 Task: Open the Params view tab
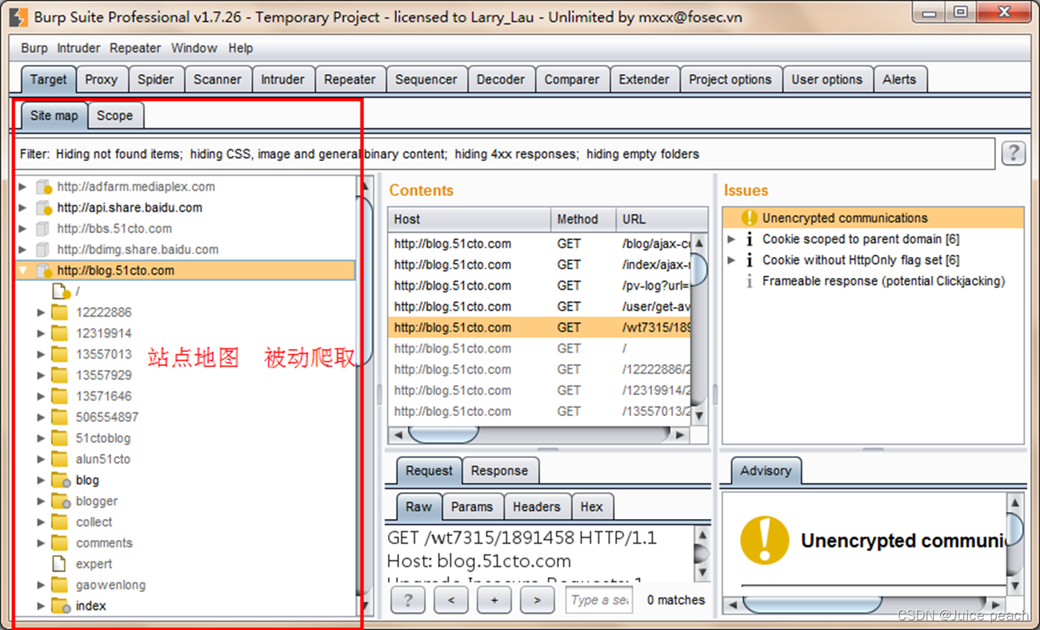[472, 506]
